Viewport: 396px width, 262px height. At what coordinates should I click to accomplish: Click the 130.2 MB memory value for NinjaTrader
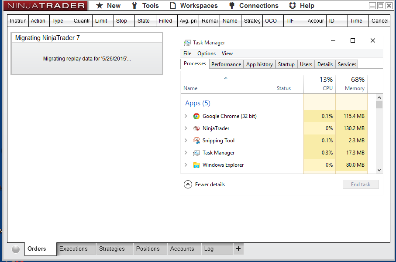354,128
